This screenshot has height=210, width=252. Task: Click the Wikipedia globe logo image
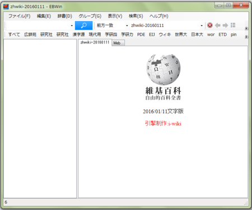[x=164, y=69]
